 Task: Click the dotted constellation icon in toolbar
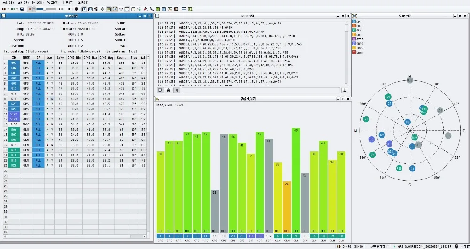121,9
